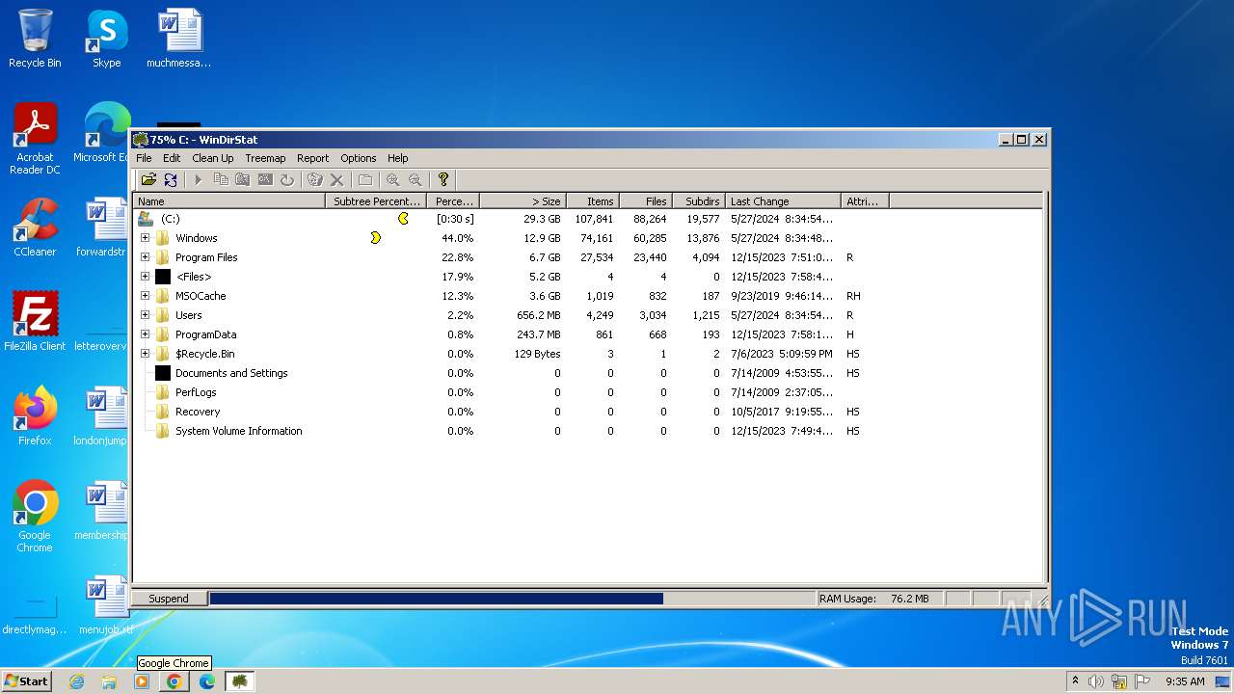
Task: Select the Documents and Settings row
Action: pyautogui.click(x=588, y=373)
